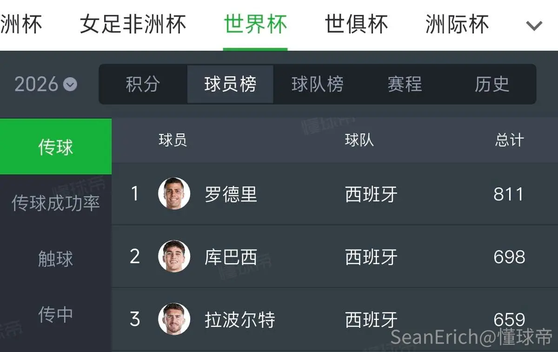This screenshot has width=558, height=352.
Task: Select the 女足非洲杯 tab
Action: 133,24
